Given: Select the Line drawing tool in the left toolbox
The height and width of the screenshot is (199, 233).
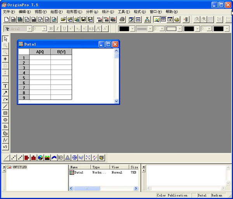Looking at the screenshot, I should (x=5, y=106).
